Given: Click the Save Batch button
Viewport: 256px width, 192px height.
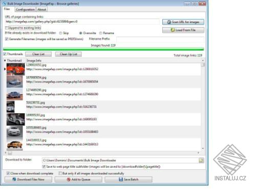Looking at the screenshot, I should 129,179.
